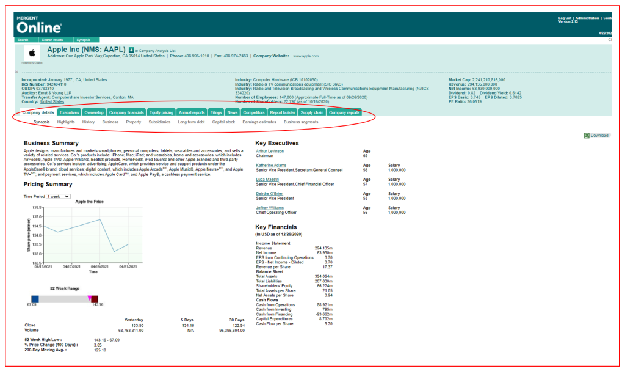Open Katherine Adams' executive profile
This screenshot has height=371, width=625.
tap(271, 166)
